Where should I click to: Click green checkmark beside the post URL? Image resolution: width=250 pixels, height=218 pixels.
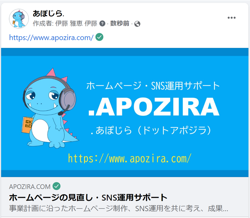(x=99, y=37)
